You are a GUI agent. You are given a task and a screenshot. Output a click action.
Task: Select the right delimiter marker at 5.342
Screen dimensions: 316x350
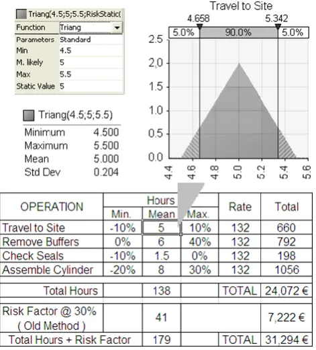point(278,27)
